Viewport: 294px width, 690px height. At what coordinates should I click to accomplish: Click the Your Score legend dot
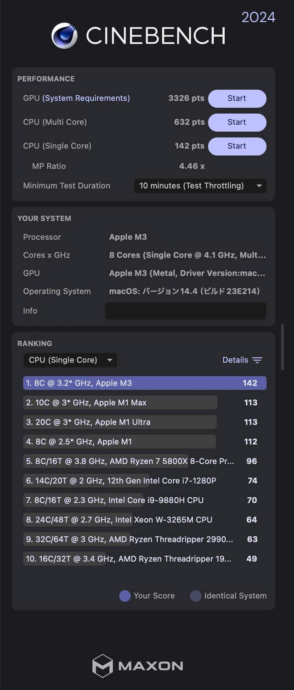125,596
